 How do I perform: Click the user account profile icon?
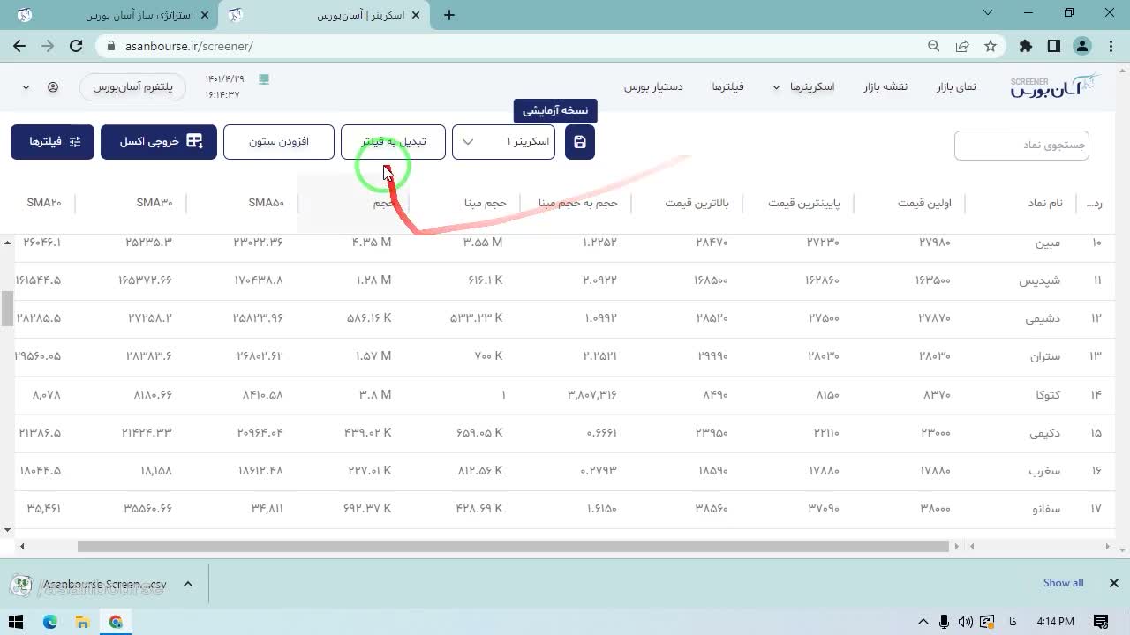point(53,87)
